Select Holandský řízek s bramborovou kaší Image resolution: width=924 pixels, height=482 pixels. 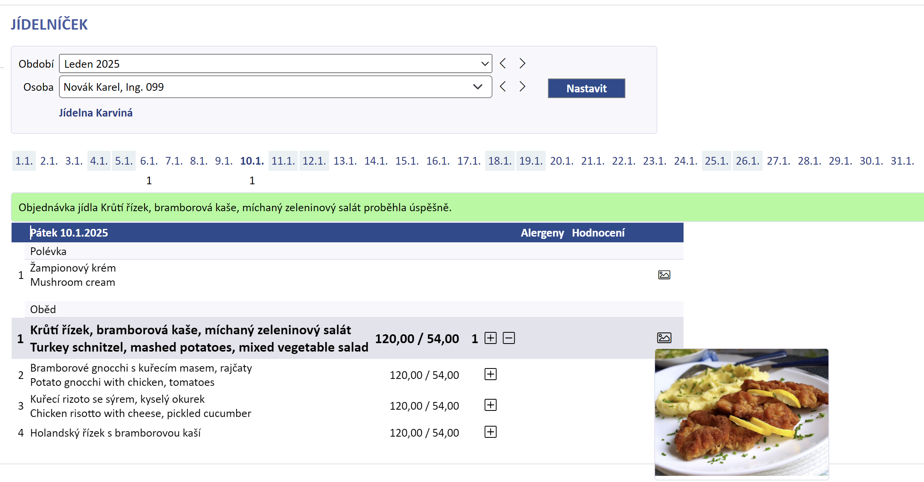115,433
